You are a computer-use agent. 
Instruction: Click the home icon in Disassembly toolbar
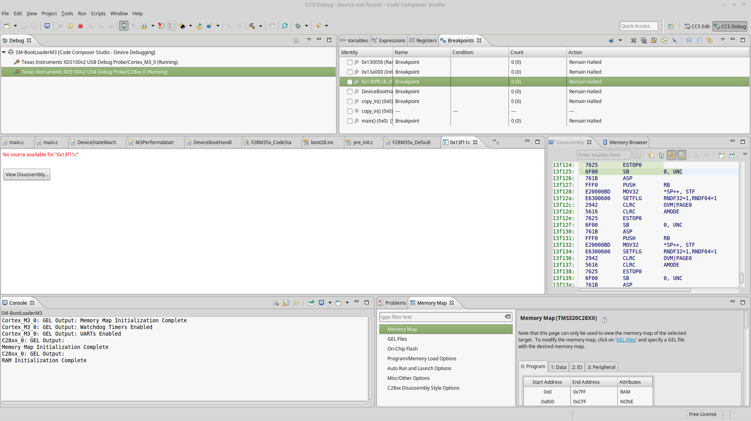[x=661, y=155]
